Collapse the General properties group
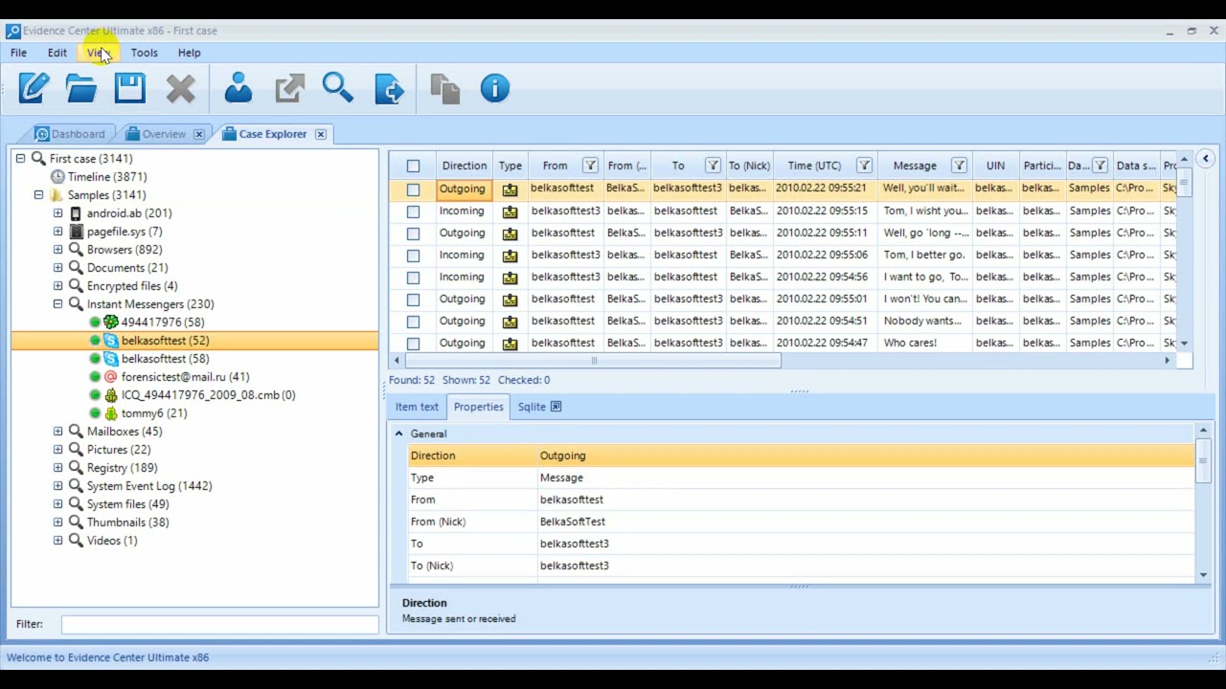1226x689 pixels. pyautogui.click(x=399, y=433)
